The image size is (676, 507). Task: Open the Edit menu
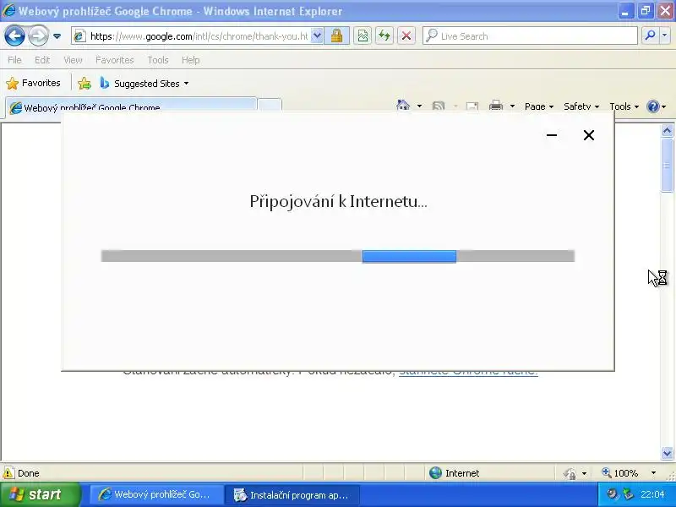42,60
